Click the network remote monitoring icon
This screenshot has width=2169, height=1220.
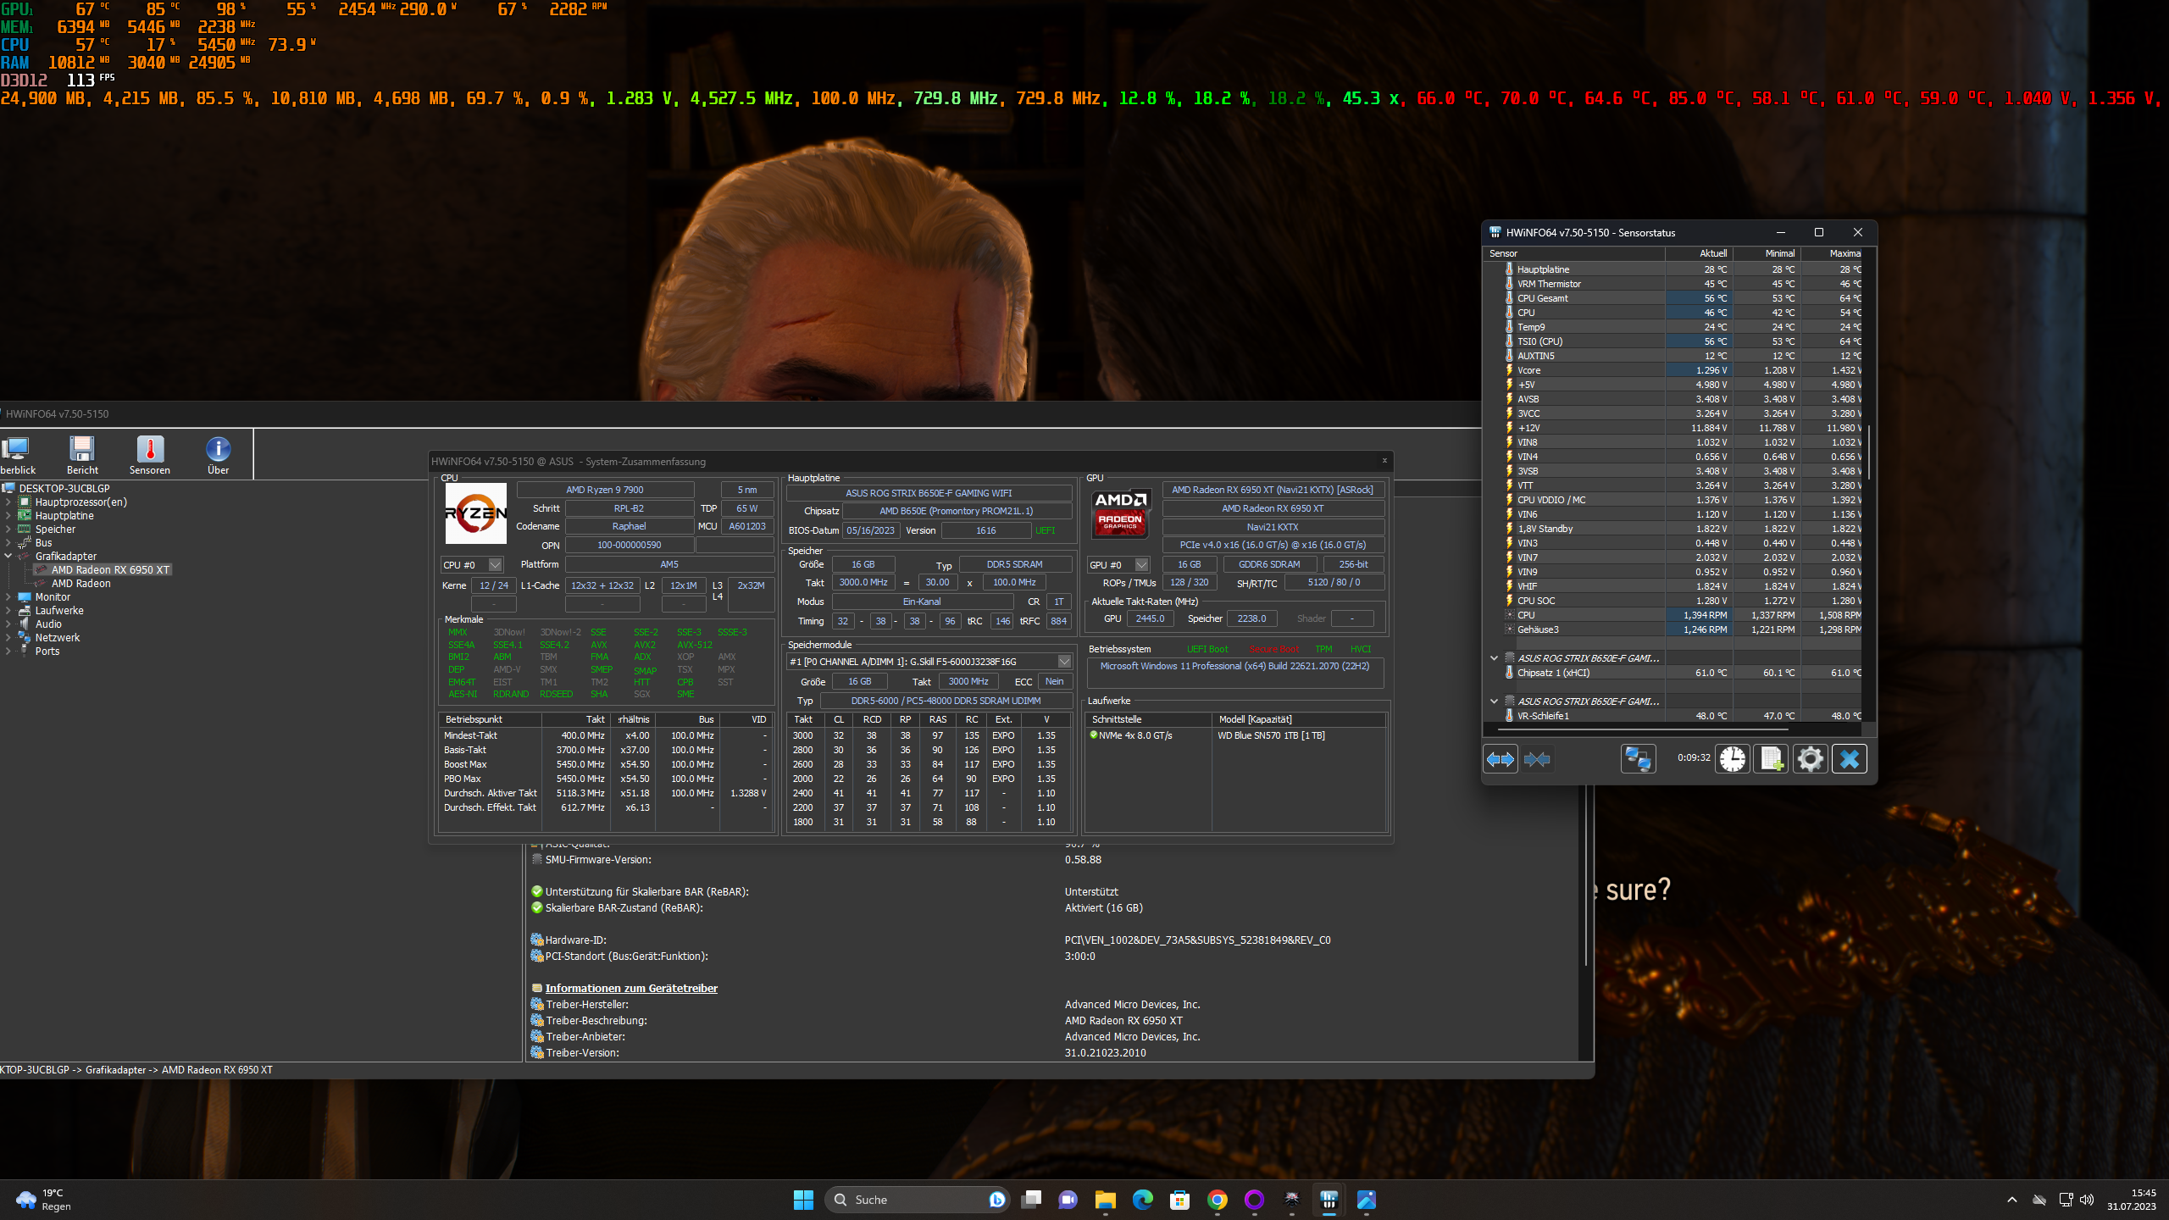(1637, 759)
